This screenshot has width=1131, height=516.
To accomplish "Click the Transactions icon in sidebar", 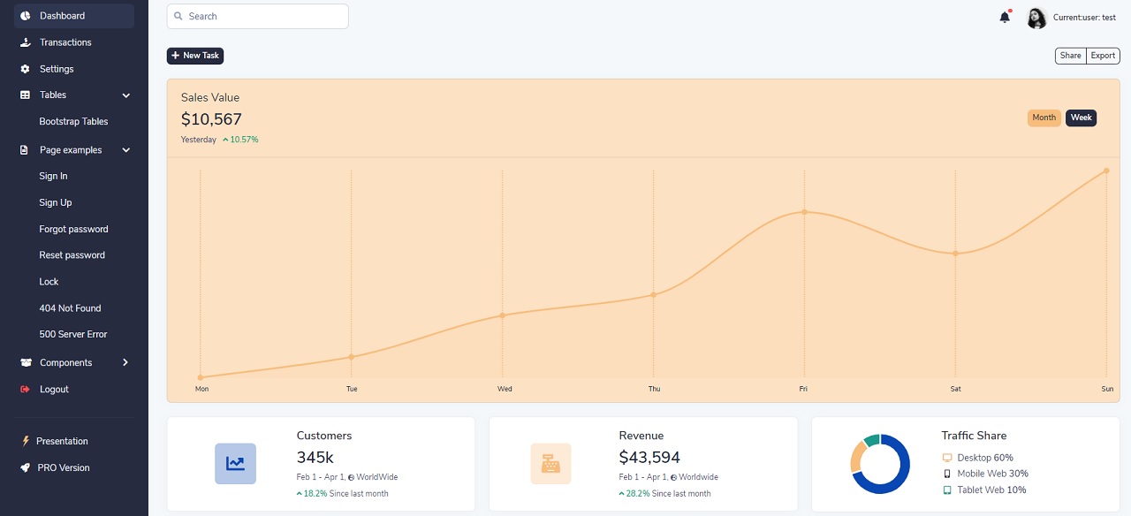I will (x=26, y=42).
